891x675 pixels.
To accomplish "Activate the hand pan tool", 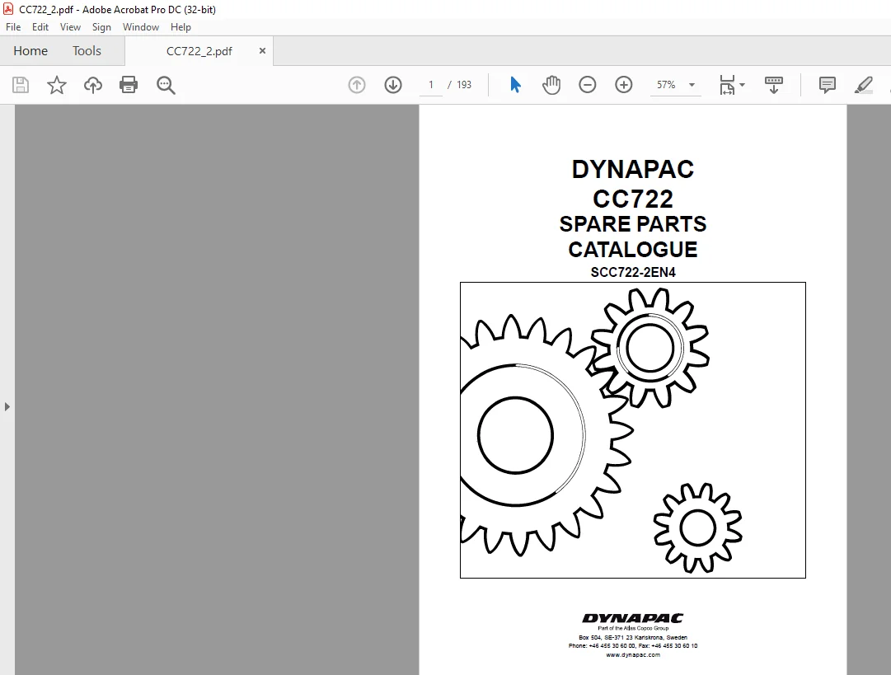I will click(551, 85).
